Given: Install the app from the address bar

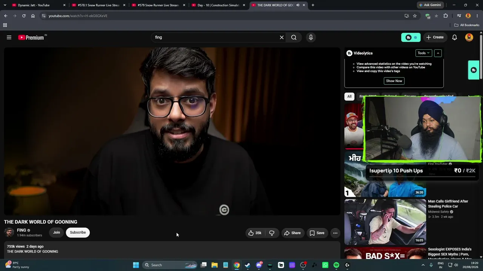Looking at the screenshot, I should 406,16.
